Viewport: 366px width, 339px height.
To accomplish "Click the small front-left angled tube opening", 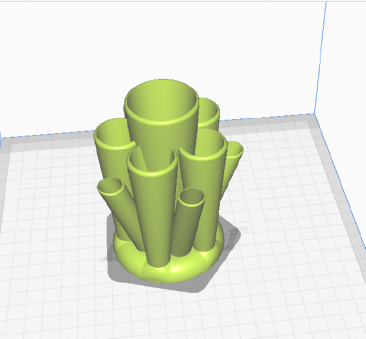I will (x=110, y=186).
